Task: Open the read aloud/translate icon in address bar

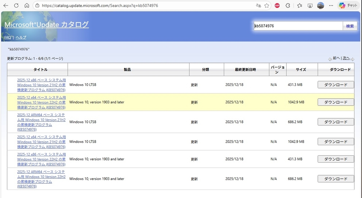Action: click(259, 5)
